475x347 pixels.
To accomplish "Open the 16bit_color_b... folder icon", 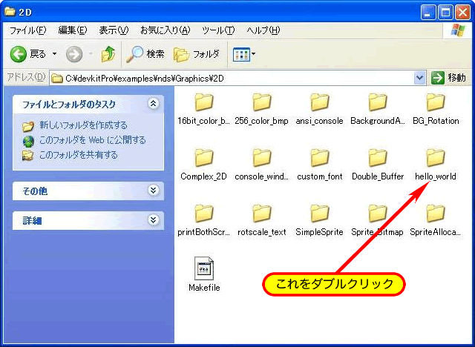I will (x=204, y=102).
